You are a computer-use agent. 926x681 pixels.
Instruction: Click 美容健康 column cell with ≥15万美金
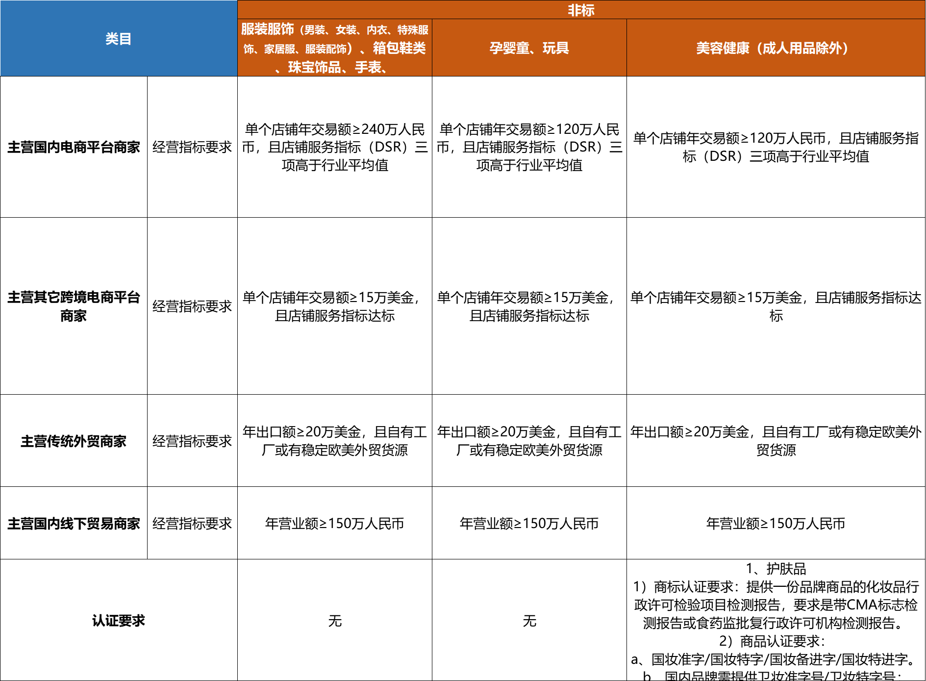(x=776, y=306)
